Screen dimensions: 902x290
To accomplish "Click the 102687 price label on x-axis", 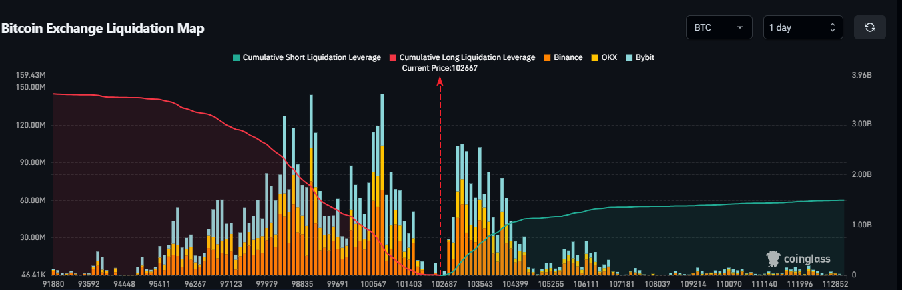I will [x=444, y=283].
